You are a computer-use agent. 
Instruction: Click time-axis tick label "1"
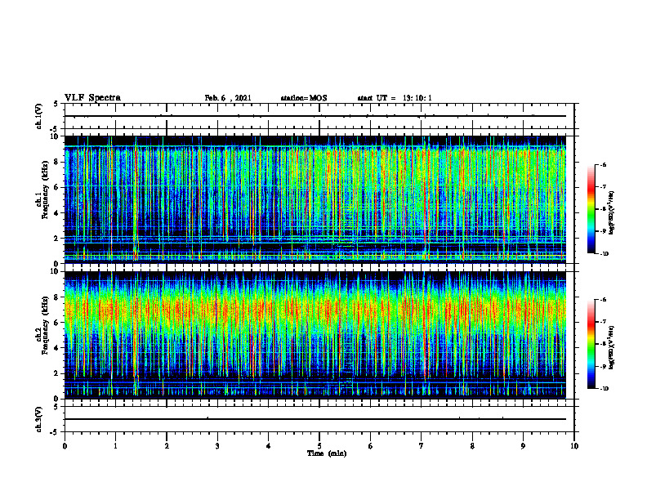point(115,446)
